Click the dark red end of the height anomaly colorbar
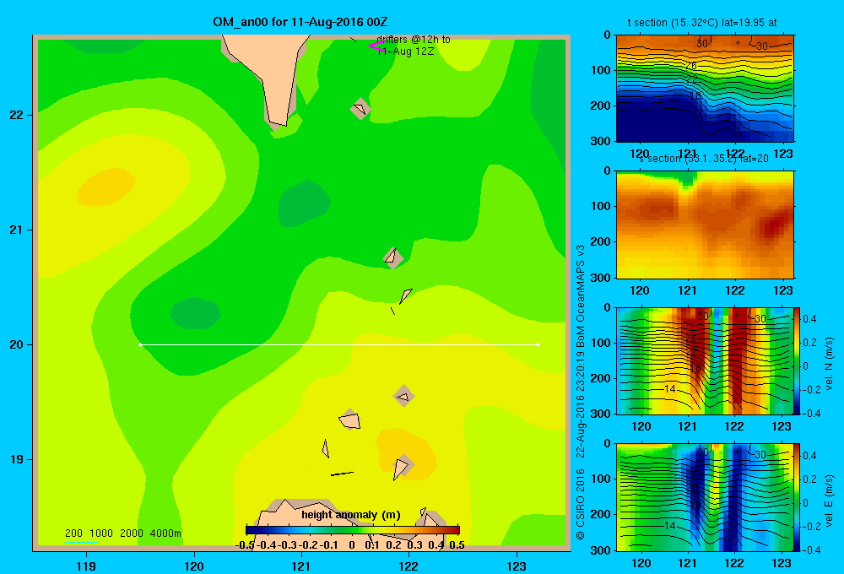 click(x=456, y=529)
